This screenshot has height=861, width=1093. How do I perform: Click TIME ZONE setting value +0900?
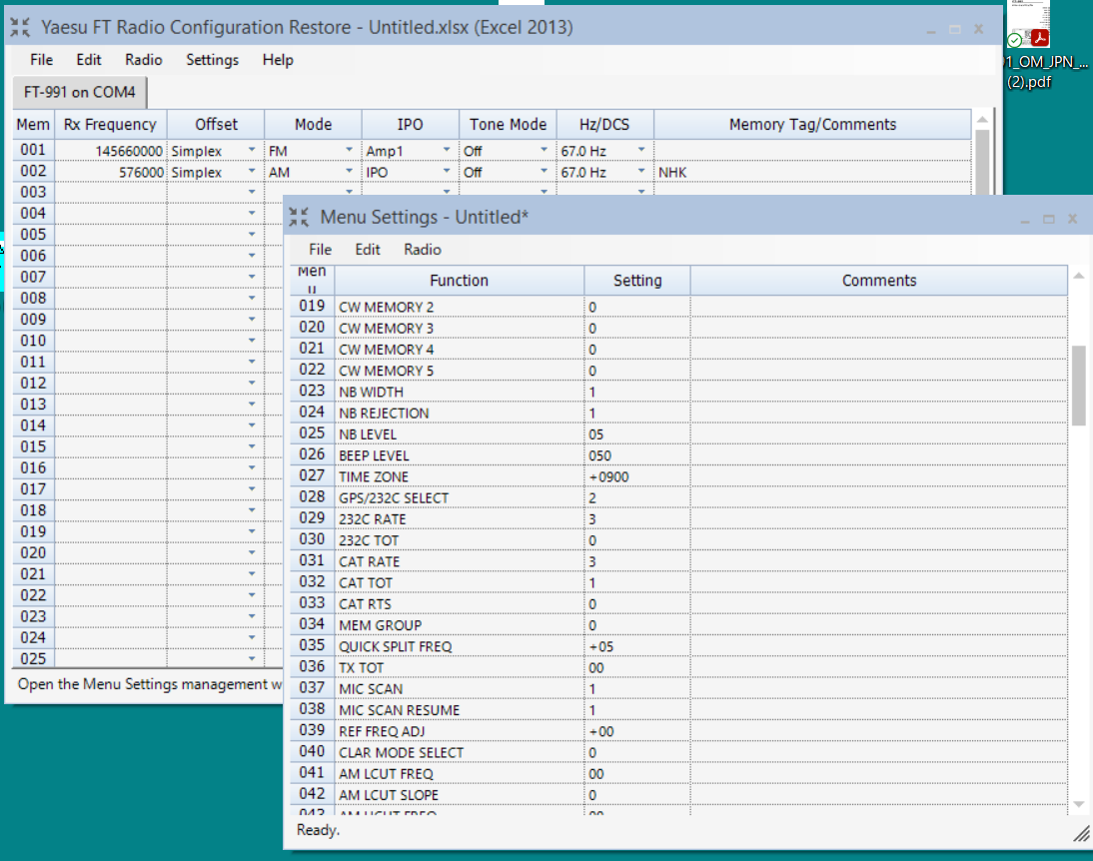(x=637, y=476)
